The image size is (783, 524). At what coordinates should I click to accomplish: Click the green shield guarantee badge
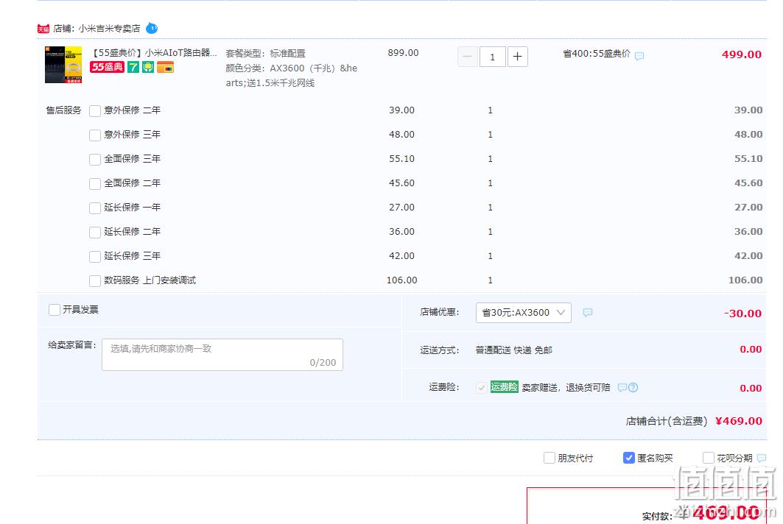tap(148, 67)
